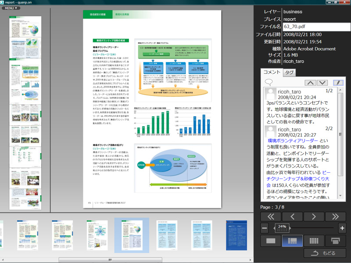The height and width of the screenshot is (263, 351).
Task: Show next comment with down chevron
Action: click(322, 82)
